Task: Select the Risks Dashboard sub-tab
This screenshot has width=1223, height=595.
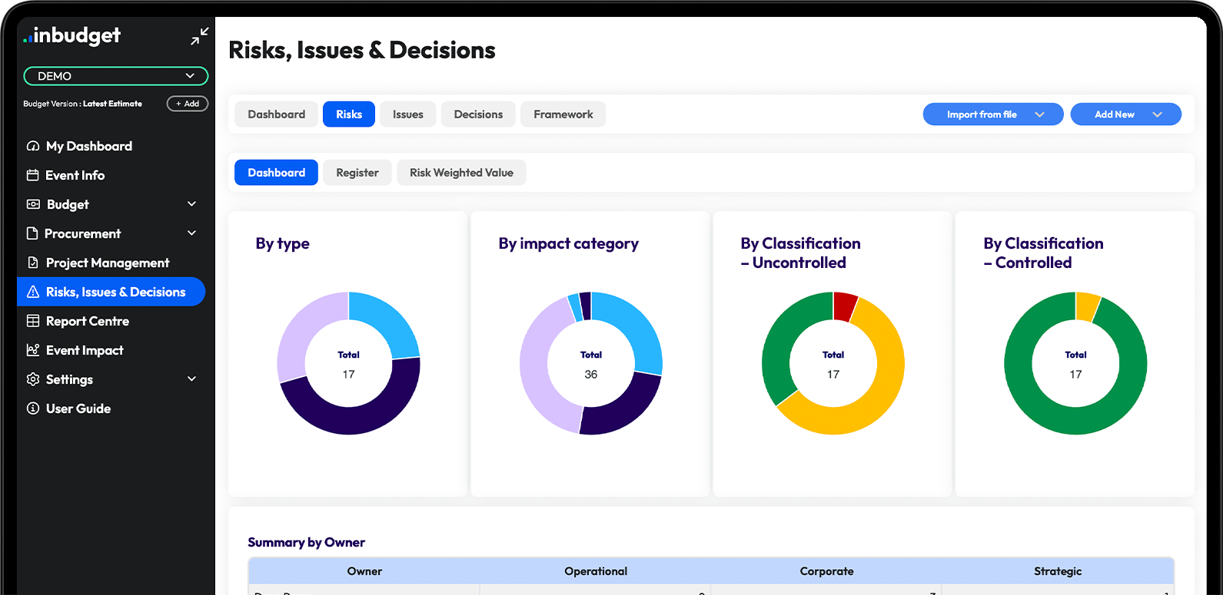Action: click(277, 173)
